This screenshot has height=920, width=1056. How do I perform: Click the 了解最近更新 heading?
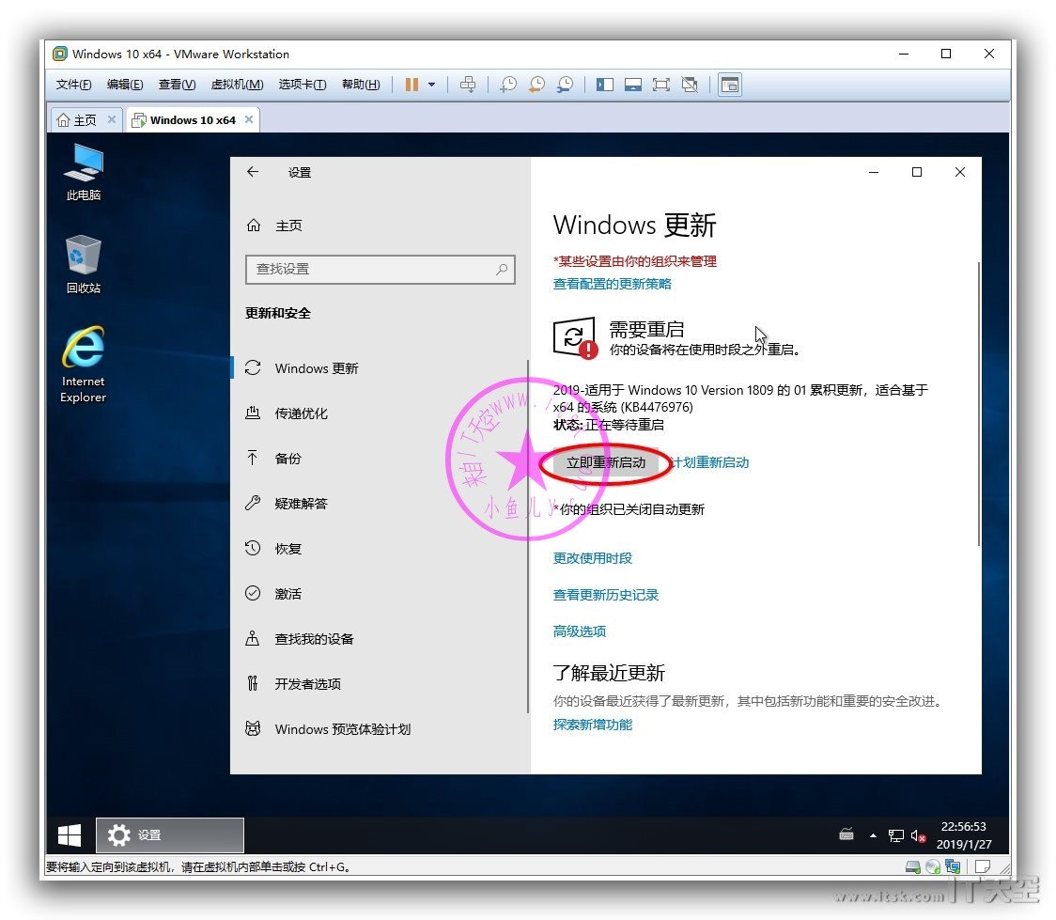coord(609,673)
